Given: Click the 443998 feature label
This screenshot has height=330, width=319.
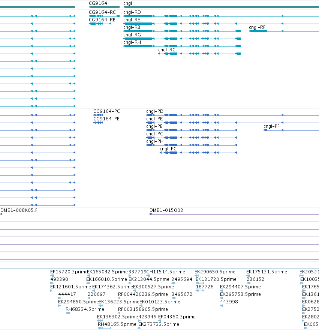Looking at the screenshot, I should click(x=229, y=302).
